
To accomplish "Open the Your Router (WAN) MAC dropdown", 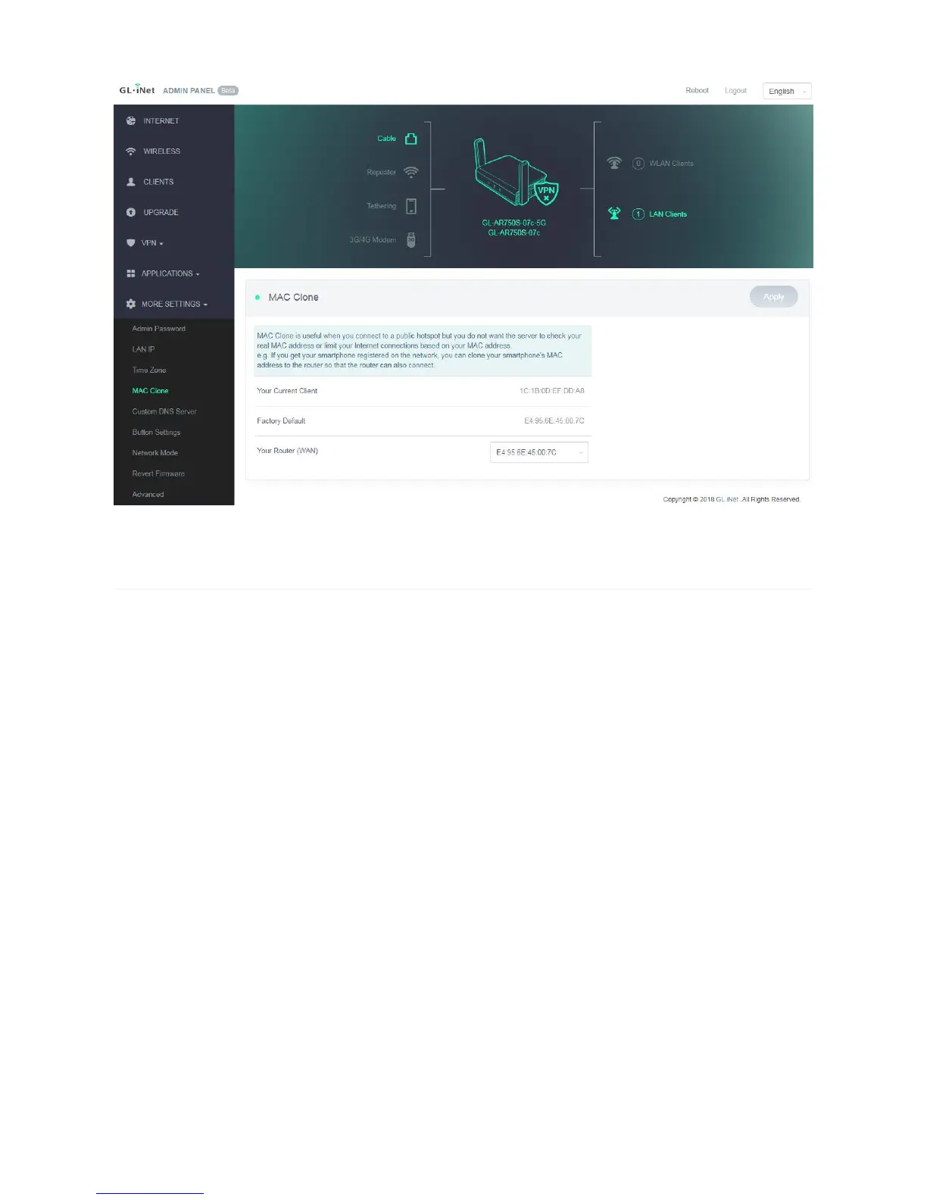I will 539,452.
